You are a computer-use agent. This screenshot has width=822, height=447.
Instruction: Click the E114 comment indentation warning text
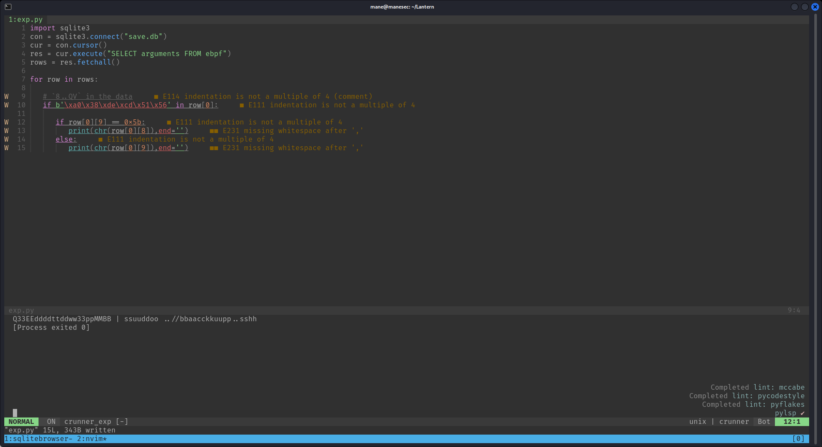click(268, 97)
